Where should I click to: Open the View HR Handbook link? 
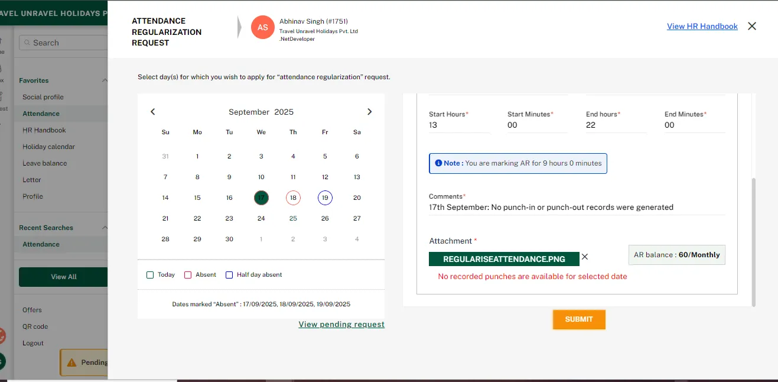tap(702, 26)
